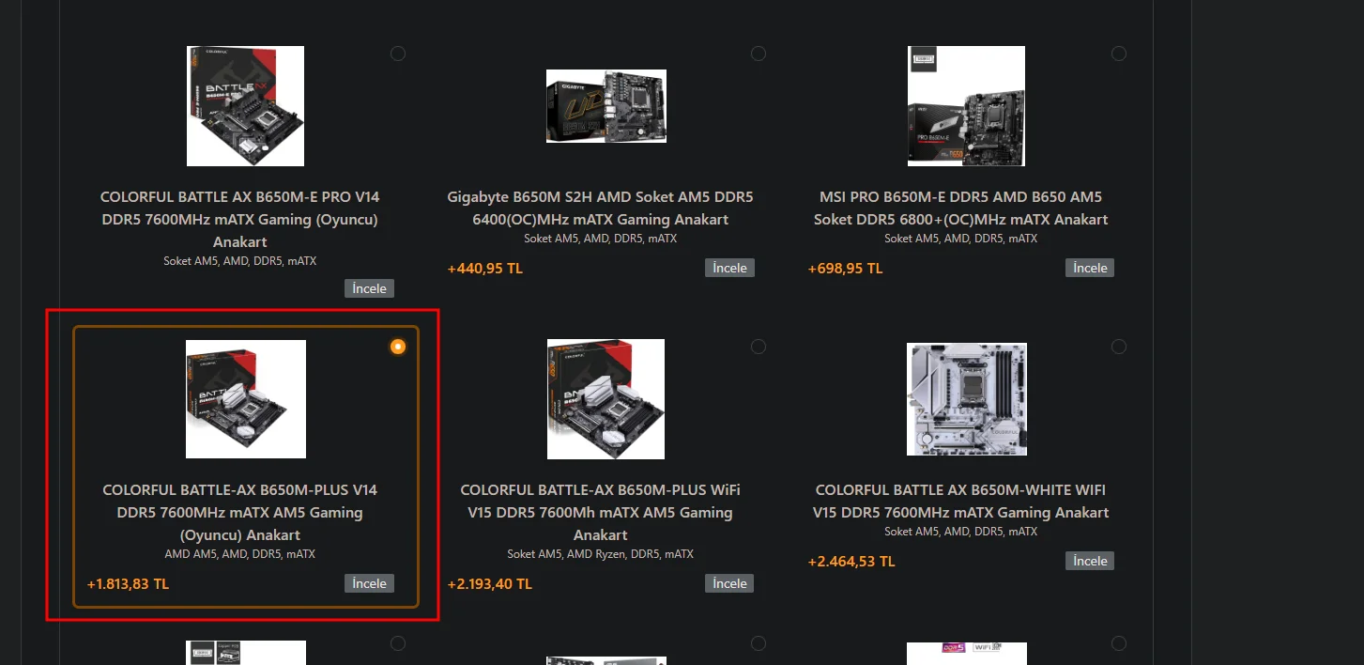This screenshot has height=665, width=1364.
Task: Select the B650M-PLUS WiFi V15 radio button
Action: pos(759,347)
